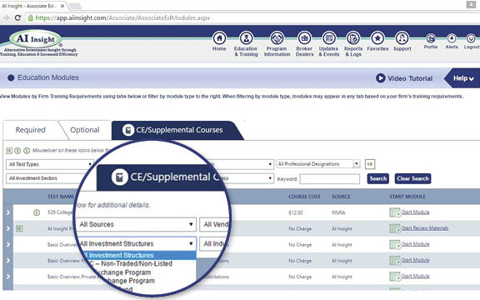The width and height of the screenshot is (480, 300).
Task: Click Start Module link for FINRA course
Action: (x=415, y=212)
